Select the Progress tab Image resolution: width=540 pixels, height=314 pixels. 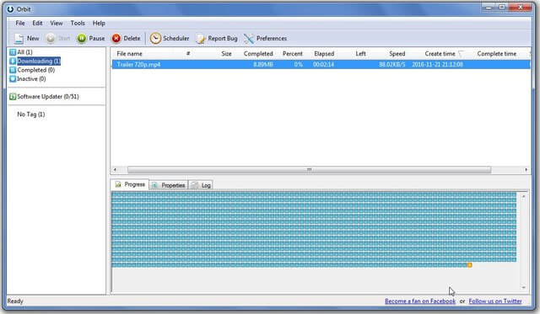[130, 184]
